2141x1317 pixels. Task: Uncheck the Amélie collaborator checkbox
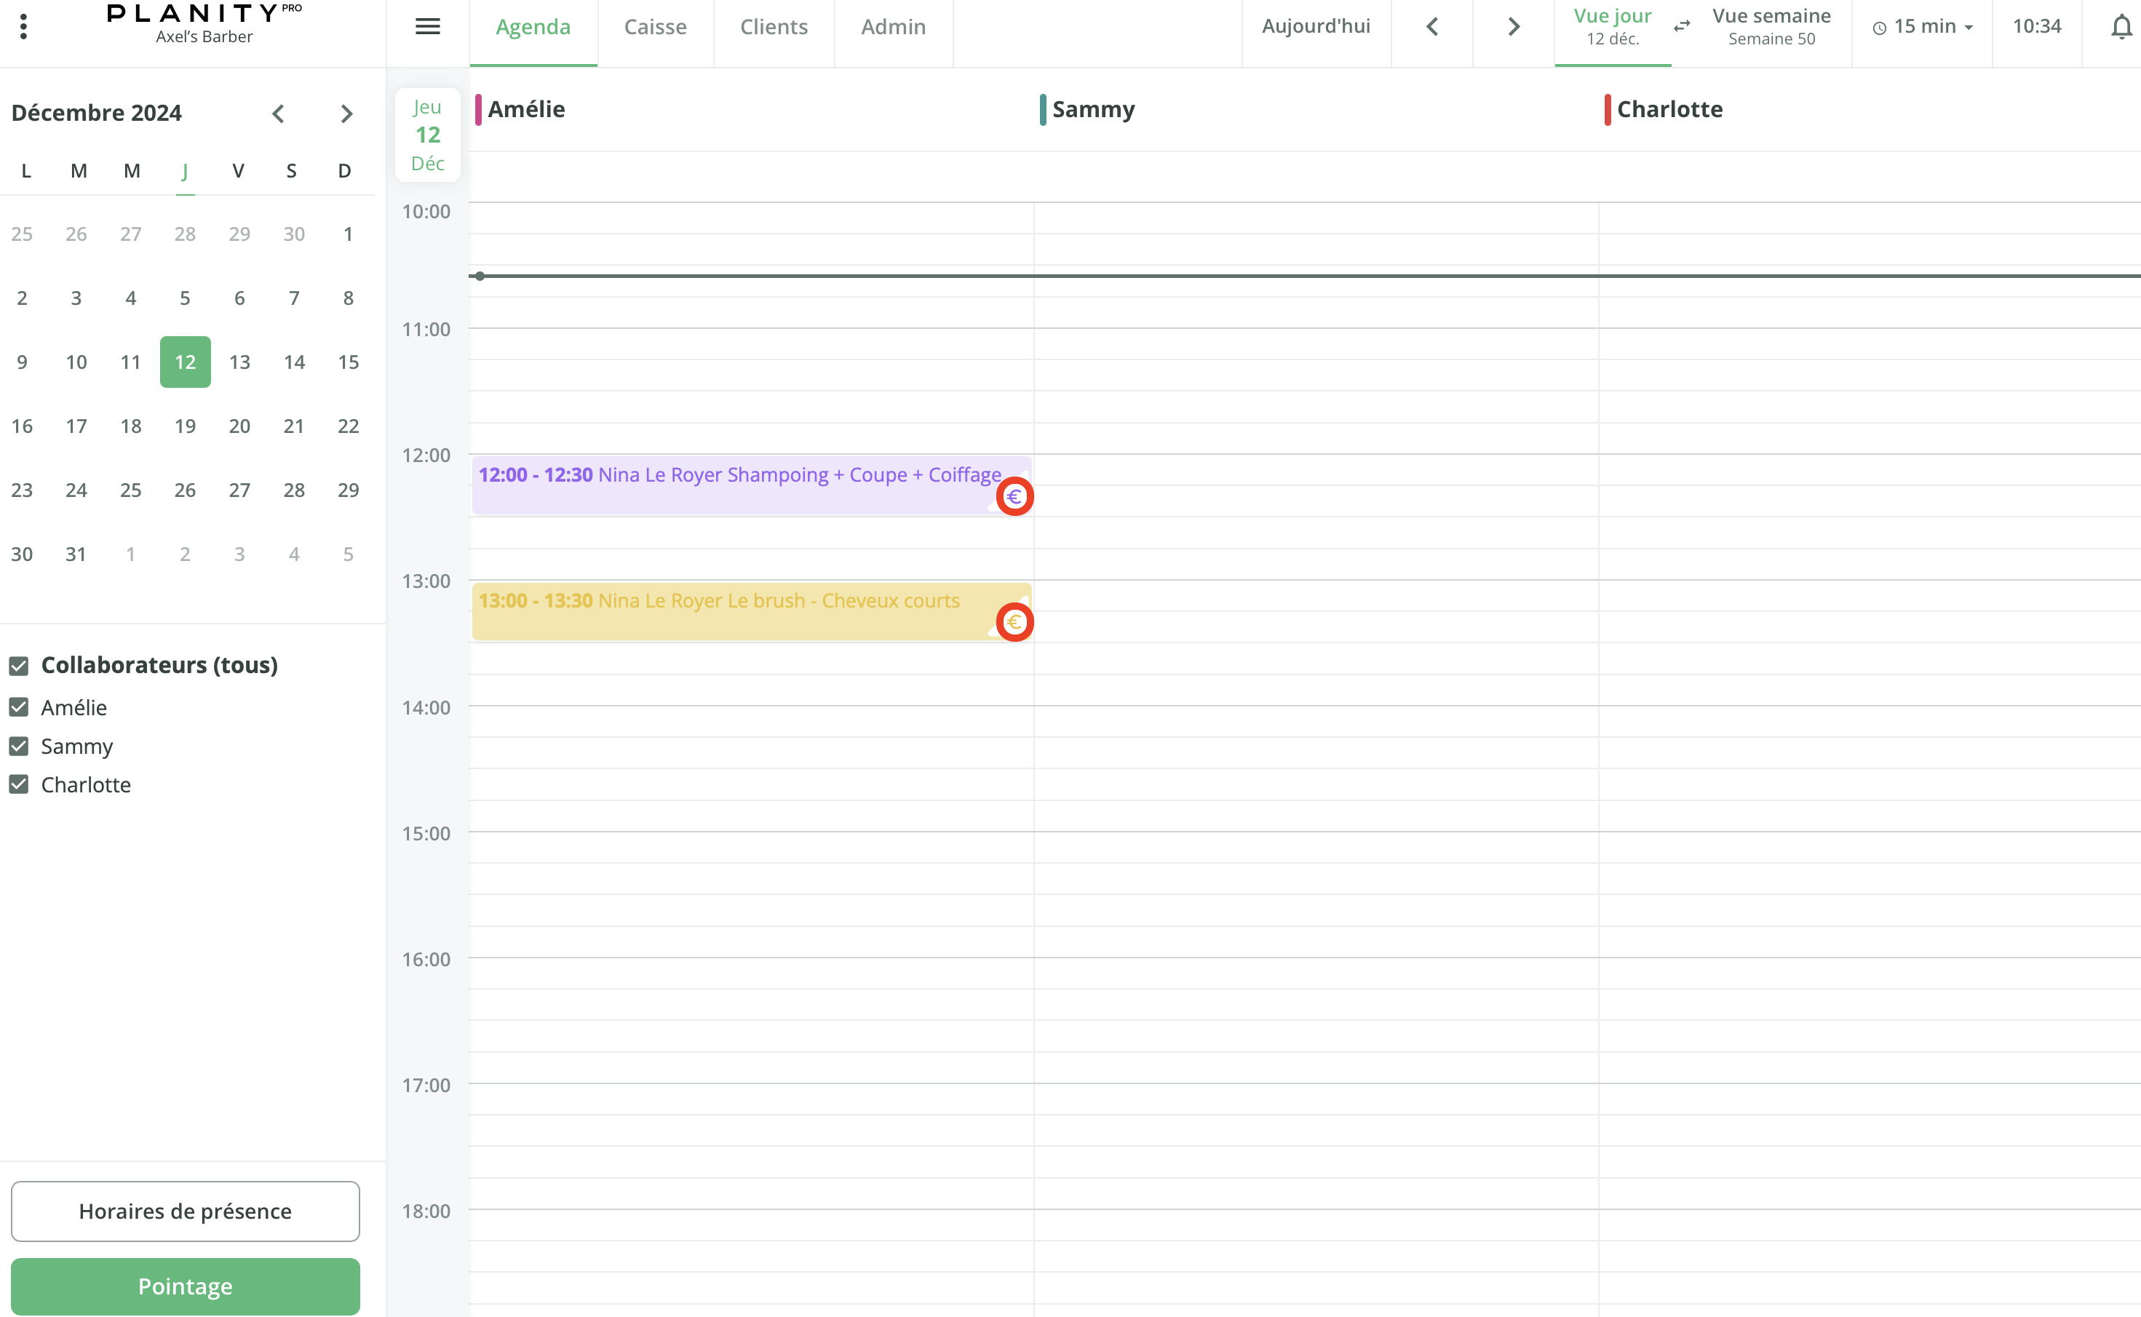pos(19,707)
